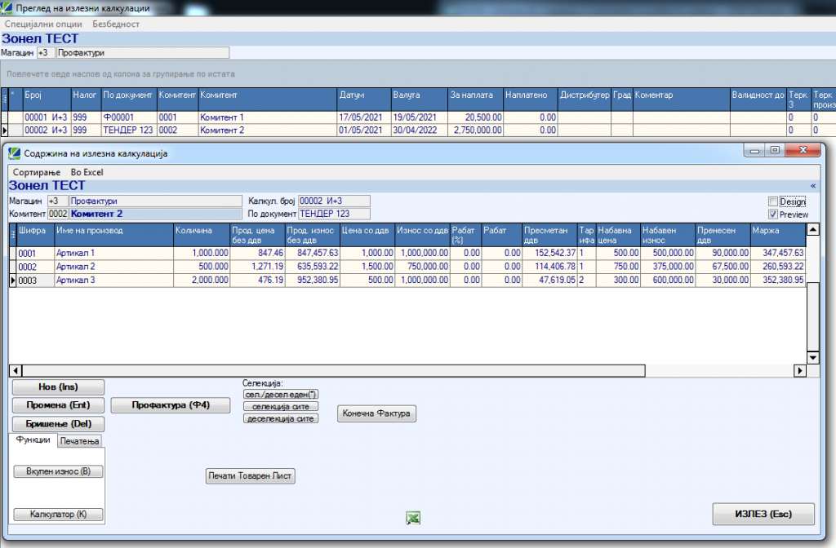Click the Профактури field in the Преглед на излезни калкулации window

coord(143,53)
